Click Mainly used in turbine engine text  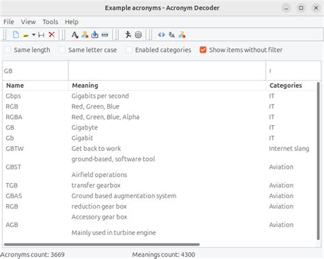(x=113, y=232)
